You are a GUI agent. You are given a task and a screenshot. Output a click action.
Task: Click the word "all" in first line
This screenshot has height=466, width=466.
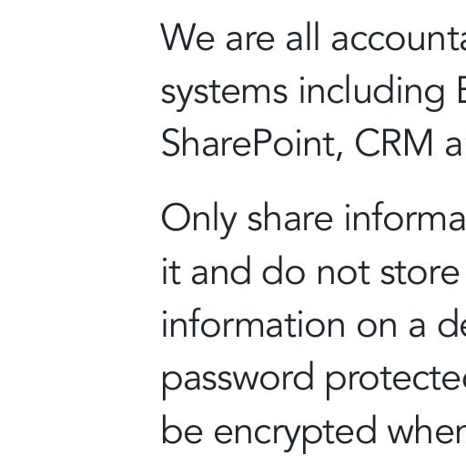coord(302,36)
